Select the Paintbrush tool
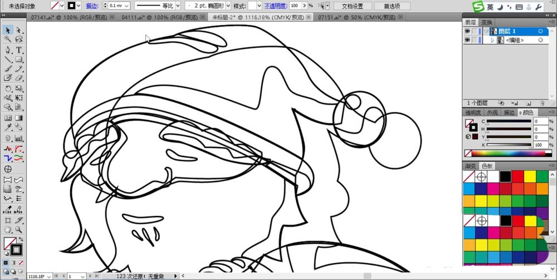 coord(8,68)
